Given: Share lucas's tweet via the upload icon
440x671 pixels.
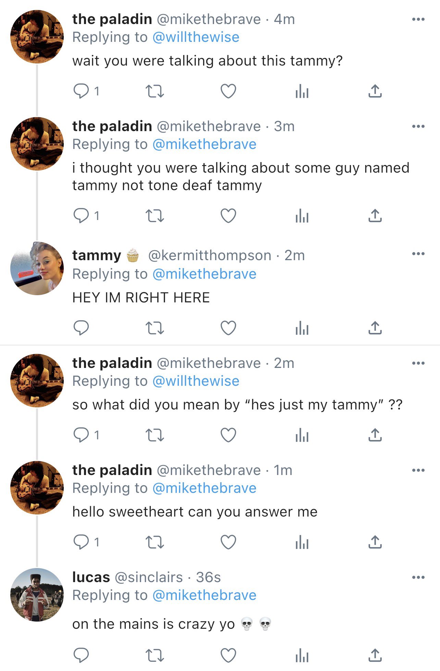Looking at the screenshot, I should coord(375,655).
